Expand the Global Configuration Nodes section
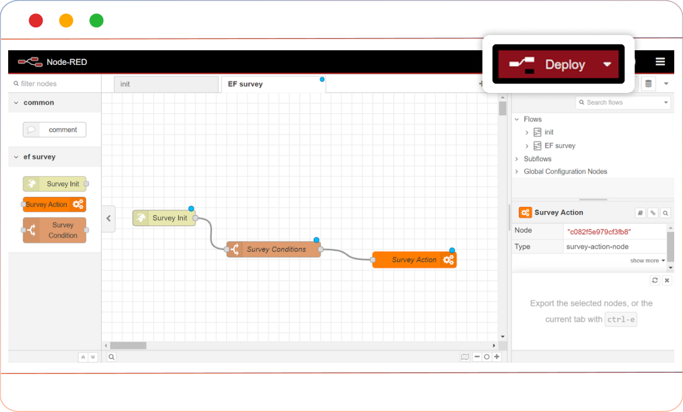683x412 pixels. point(516,172)
